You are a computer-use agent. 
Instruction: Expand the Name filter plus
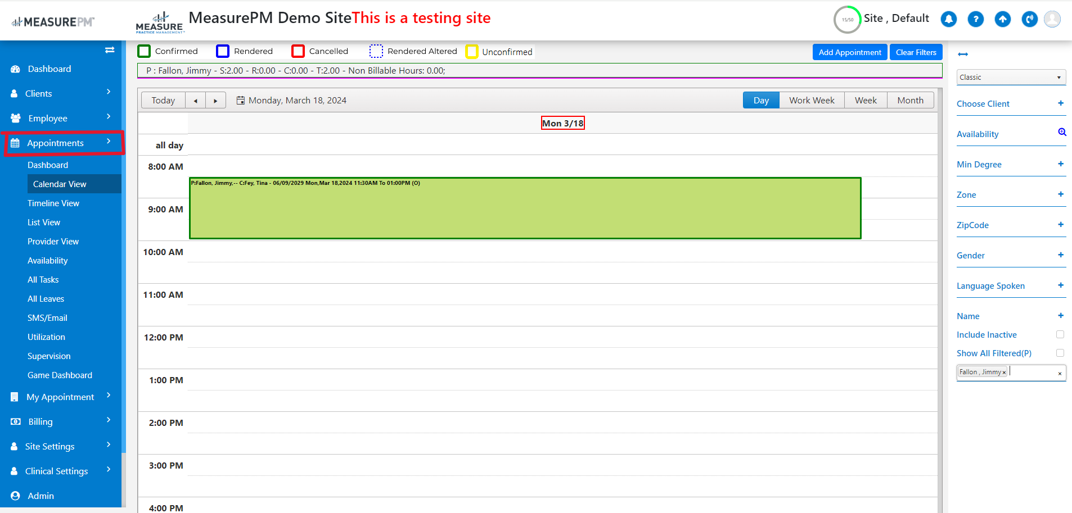coord(1061,315)
